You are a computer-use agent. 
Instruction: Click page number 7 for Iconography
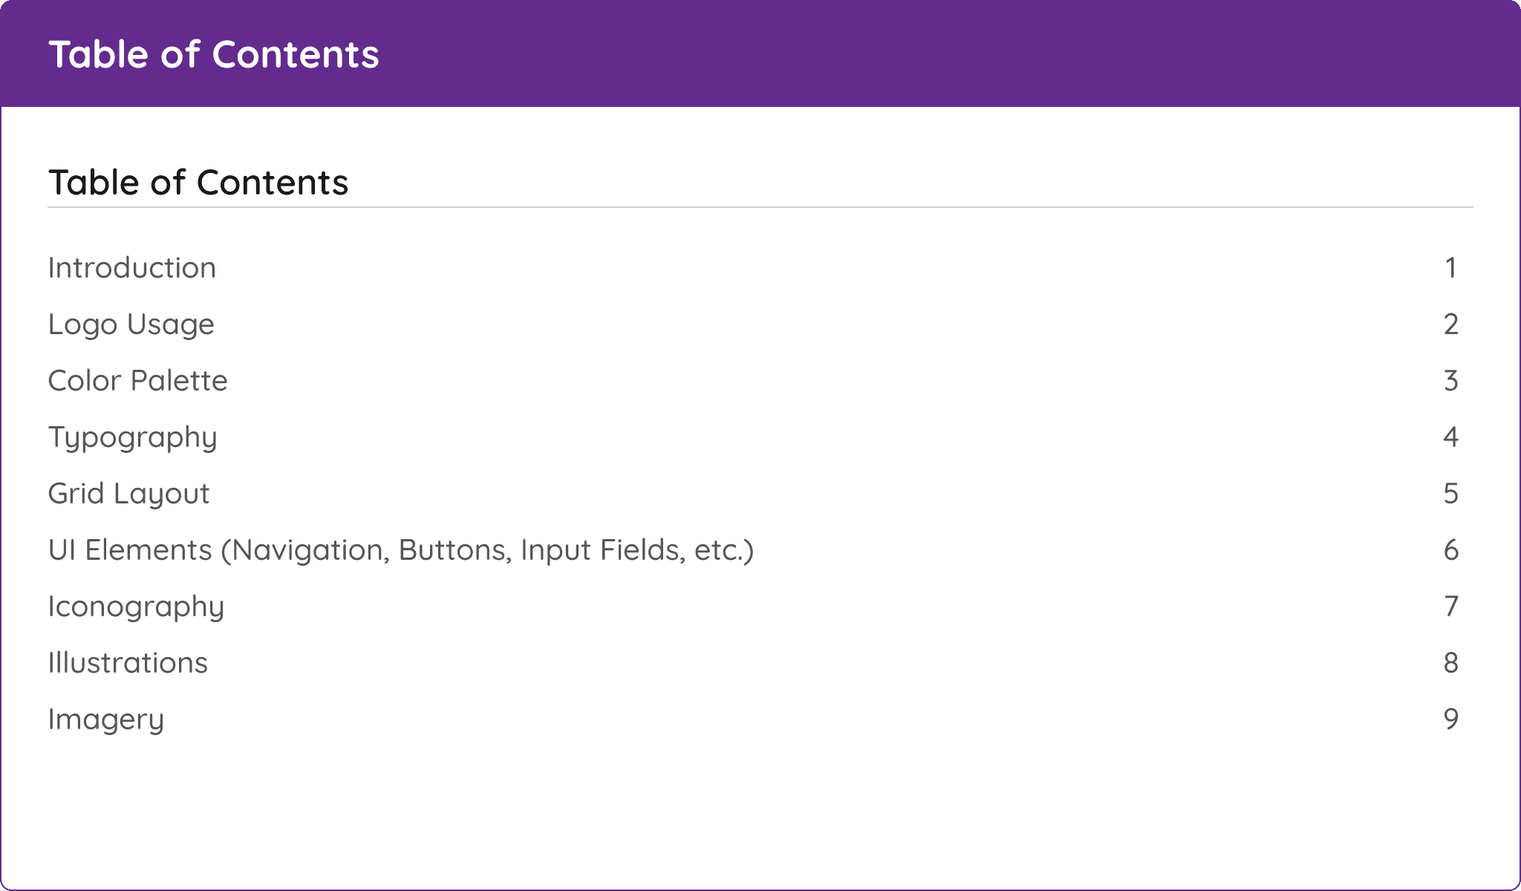(1450, 607)
